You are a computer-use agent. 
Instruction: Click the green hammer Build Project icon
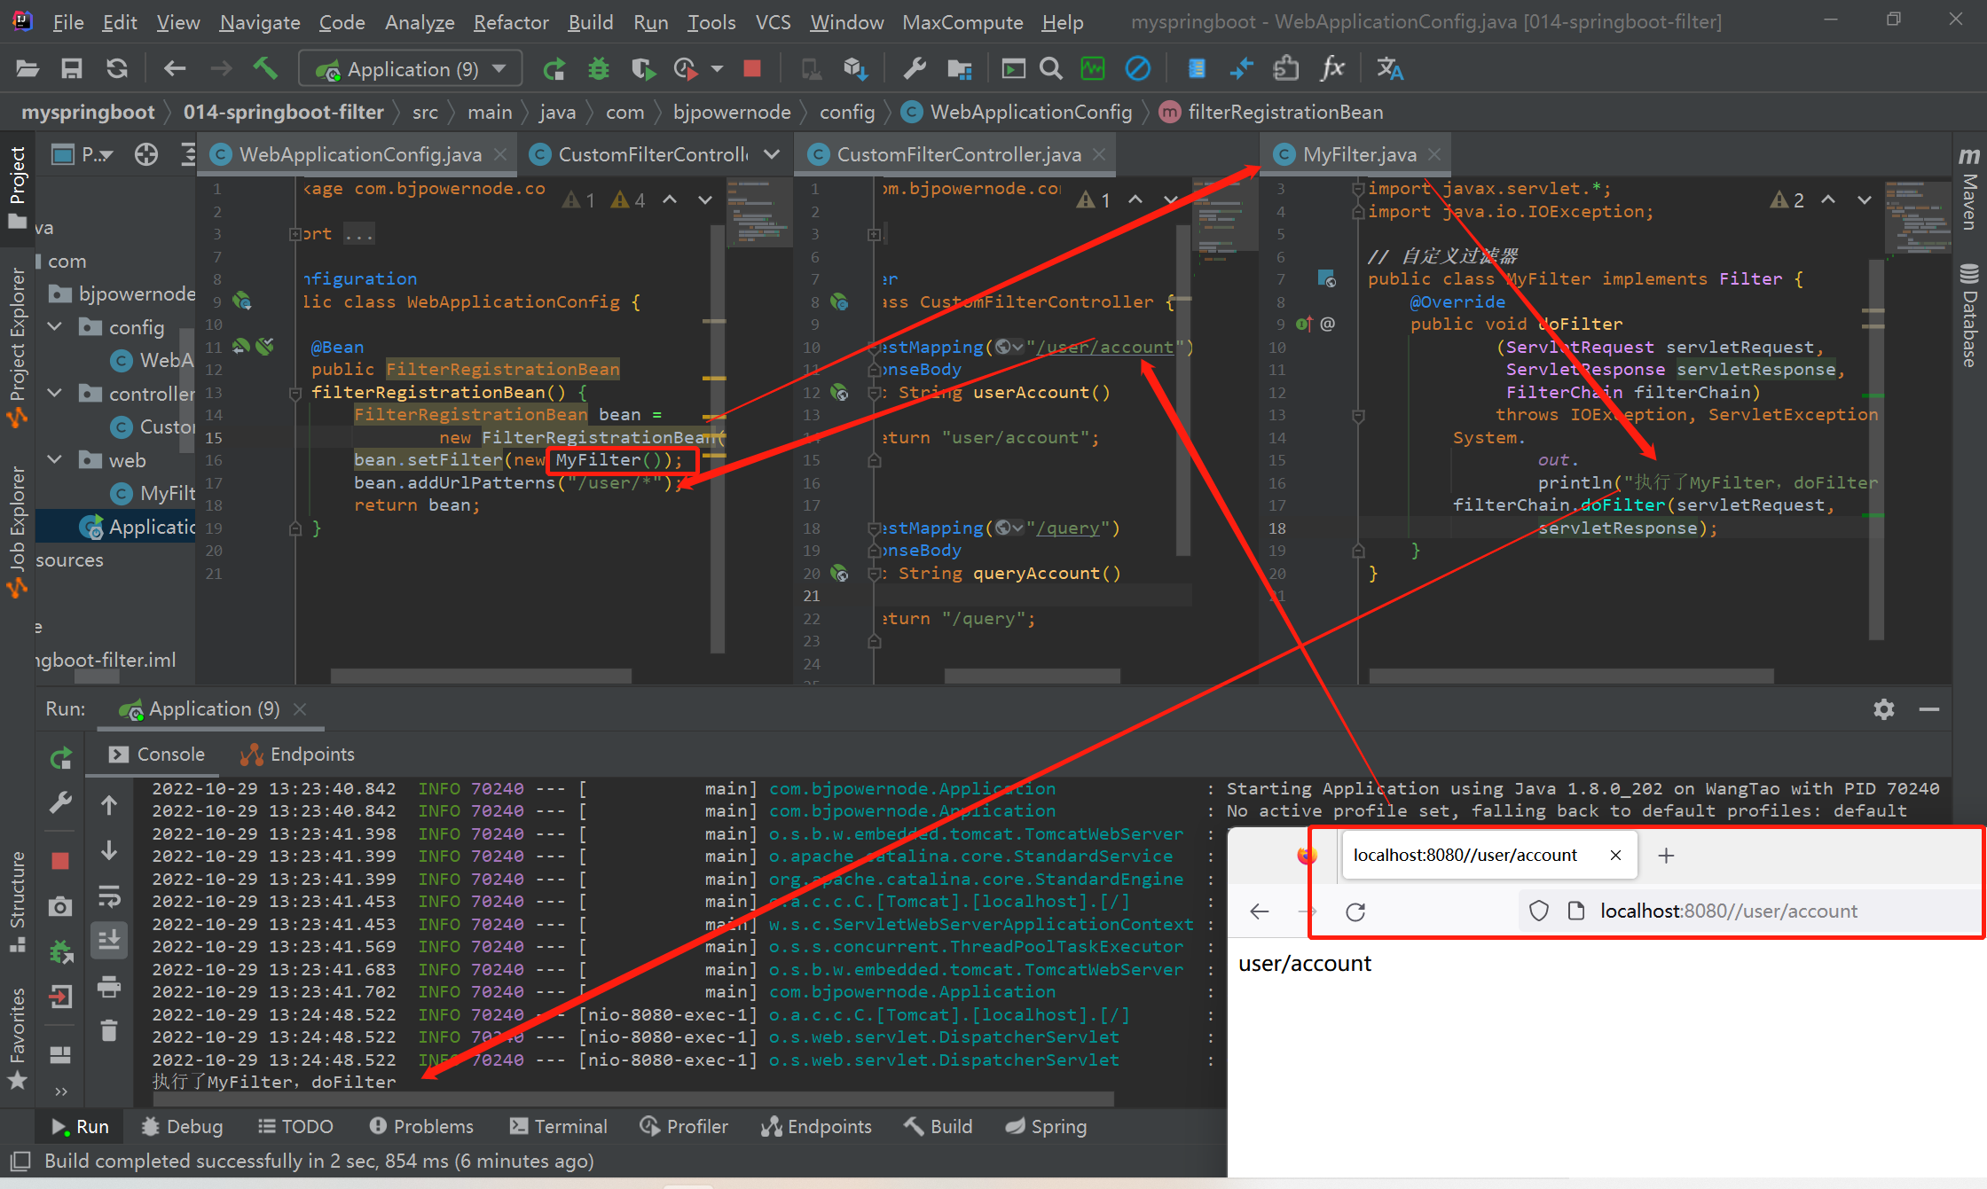tap(265, 68)
